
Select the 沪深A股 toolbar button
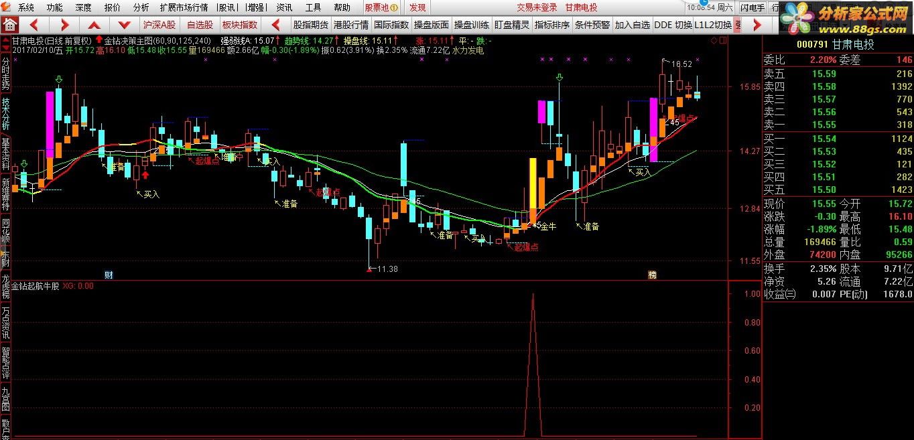(x=159, y=25)
